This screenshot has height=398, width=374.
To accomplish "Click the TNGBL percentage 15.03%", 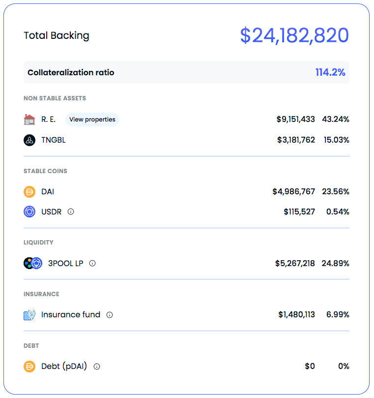I will [x=336, y=140].
